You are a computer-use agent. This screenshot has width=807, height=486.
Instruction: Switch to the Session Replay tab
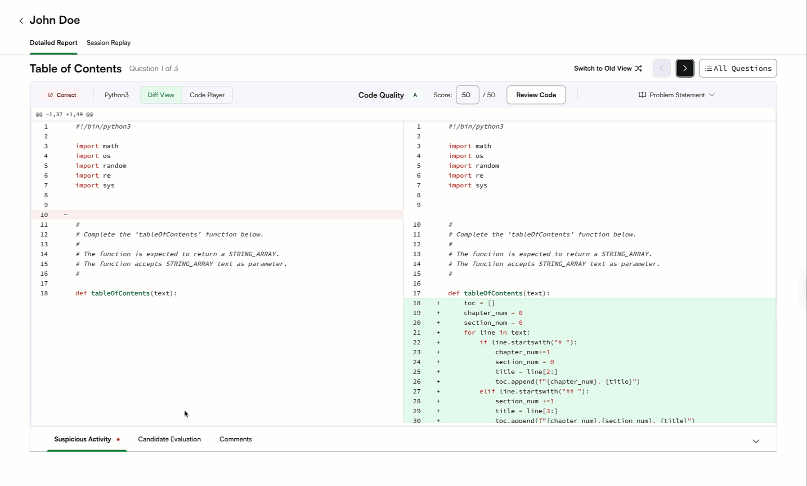pyautogui.click(x=108, y=43)
